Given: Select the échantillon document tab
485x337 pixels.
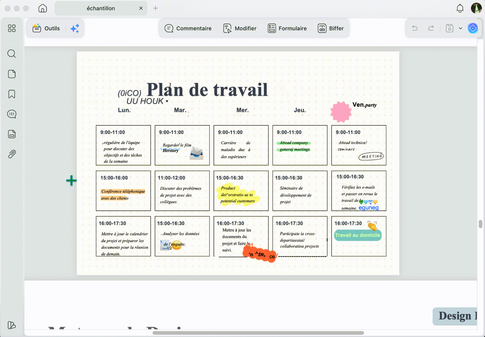Looking at the screenshot, I should point(101,8).
